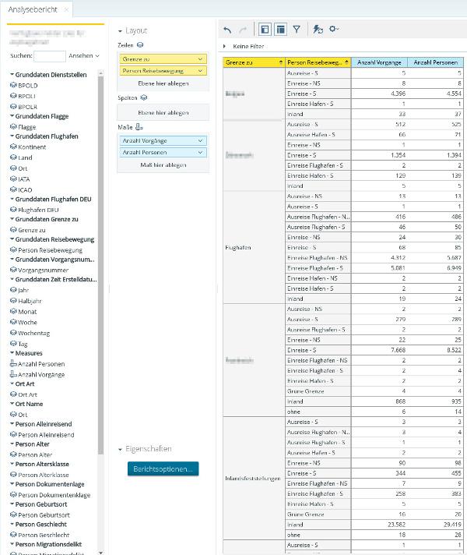Close the Analysebericht tab
The image size is (467, 555).
tap(66, 9)
